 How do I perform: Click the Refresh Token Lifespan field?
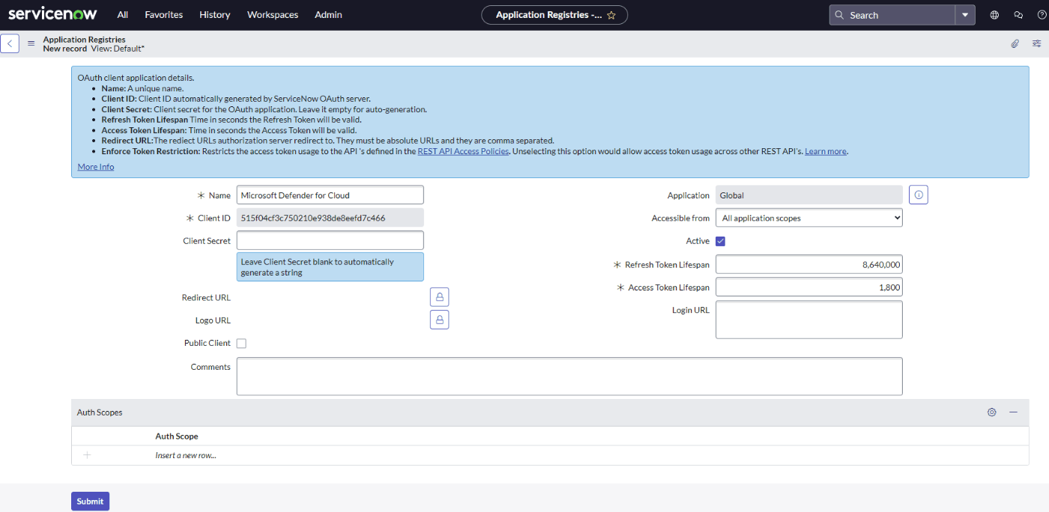809,264
